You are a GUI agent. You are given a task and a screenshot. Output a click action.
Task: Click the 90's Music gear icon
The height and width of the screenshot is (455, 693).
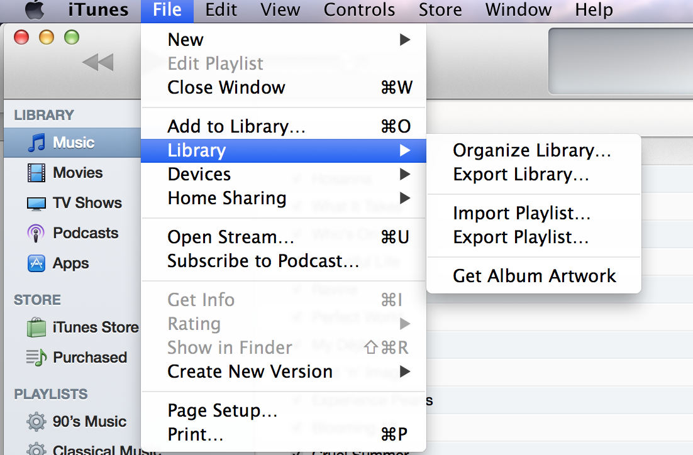(x=36, y=422)
